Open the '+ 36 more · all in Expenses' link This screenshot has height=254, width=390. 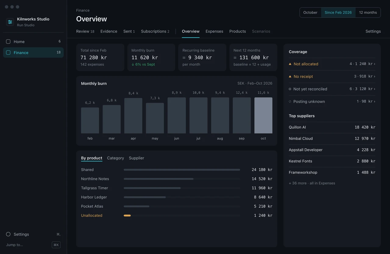coord(312,183)
